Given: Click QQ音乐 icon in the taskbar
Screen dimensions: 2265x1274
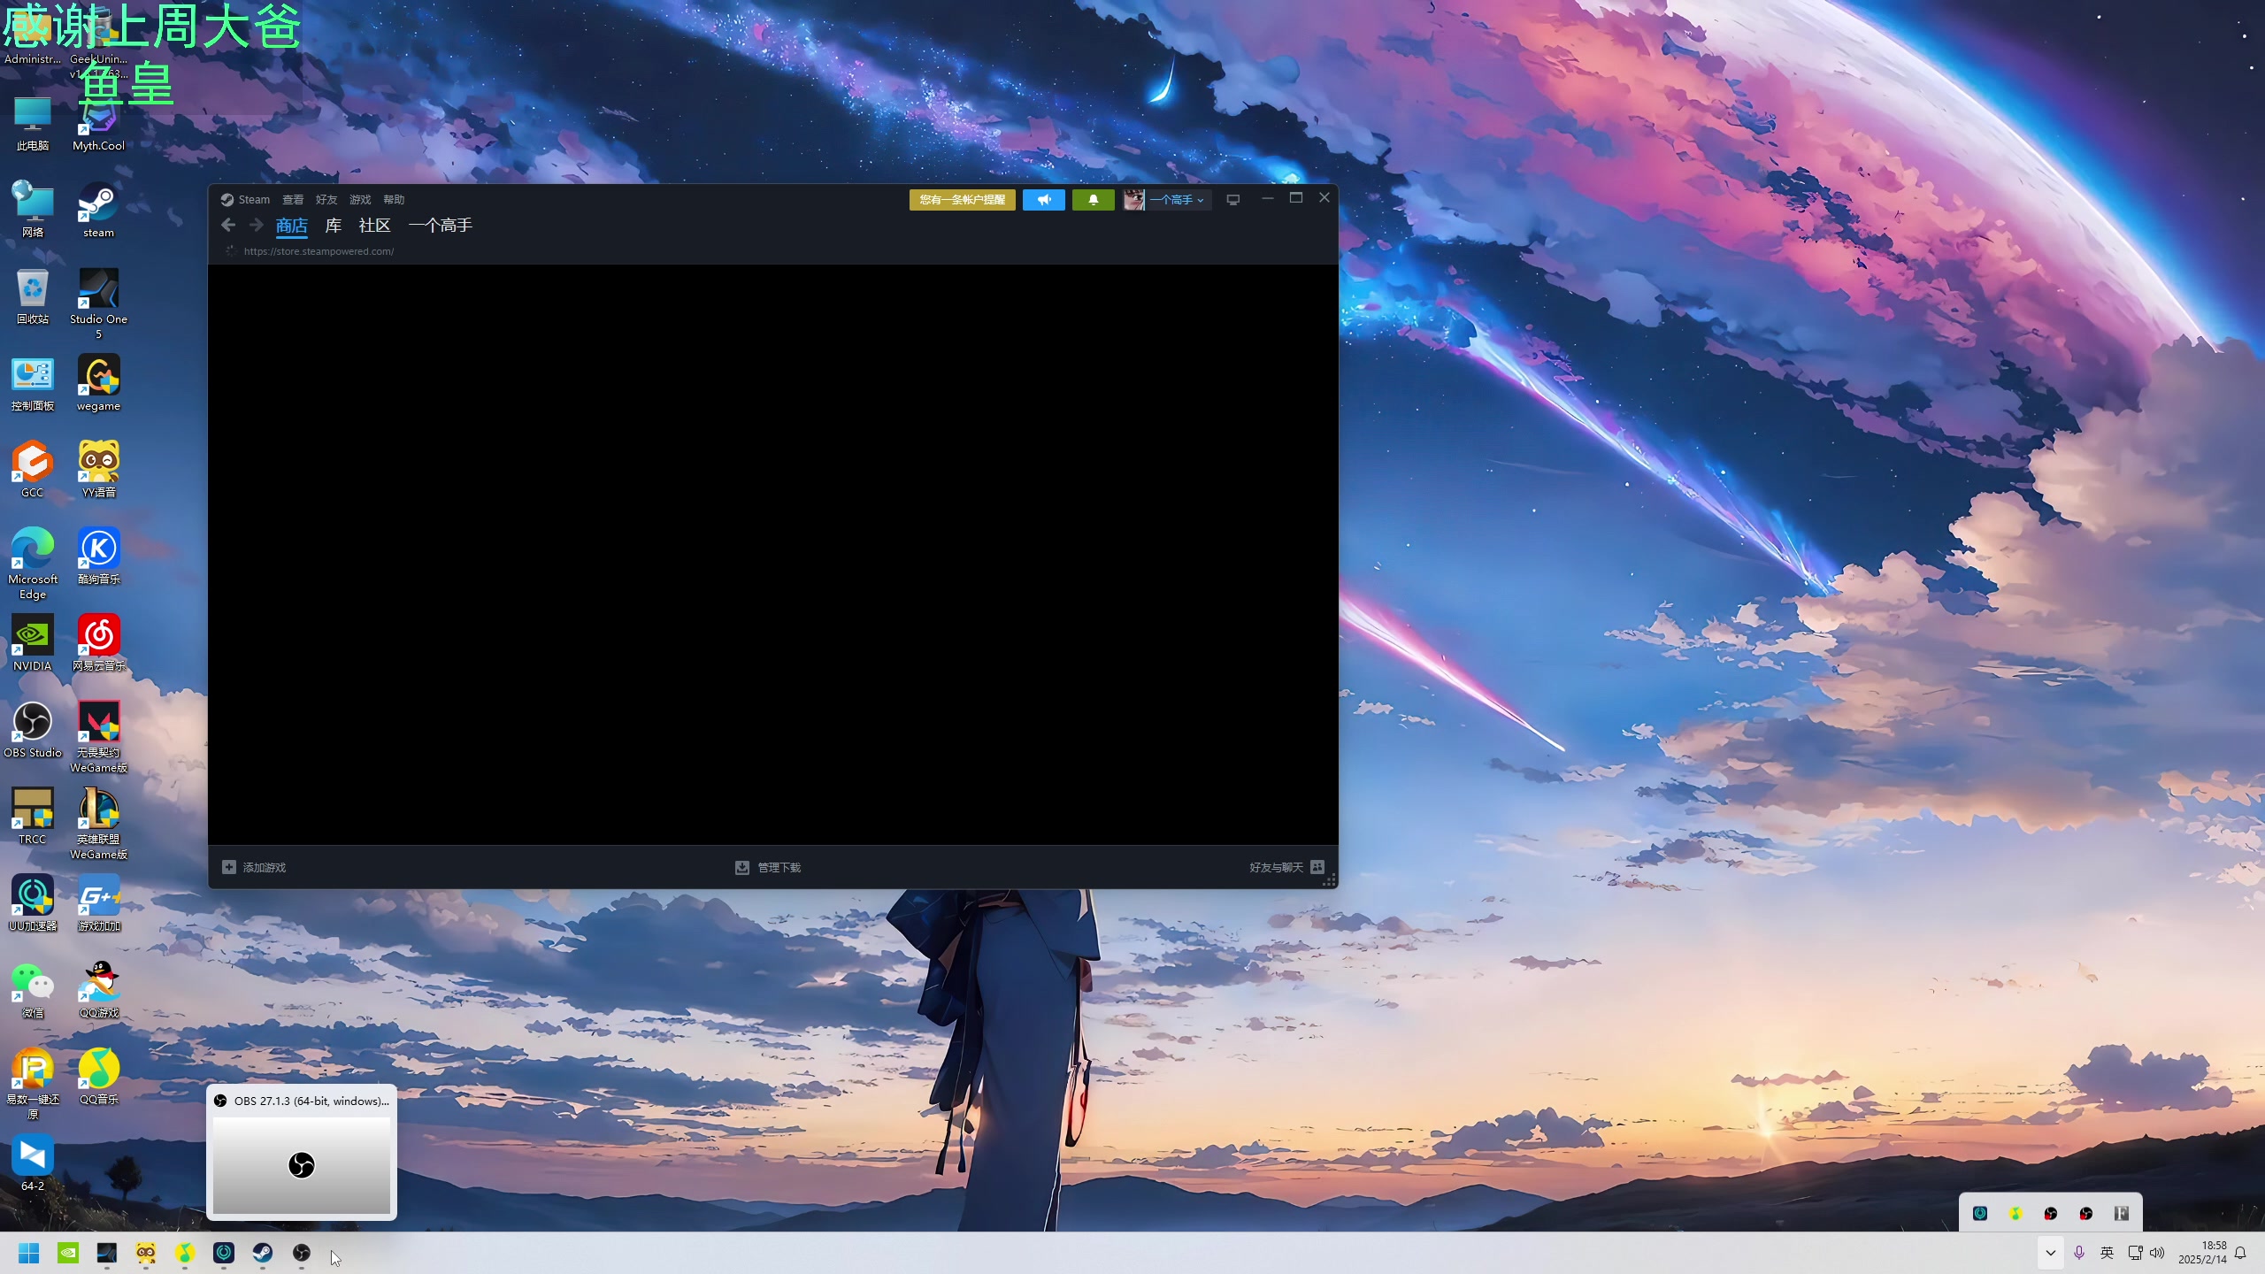Looking at the screenshot, I should 185,1253.
